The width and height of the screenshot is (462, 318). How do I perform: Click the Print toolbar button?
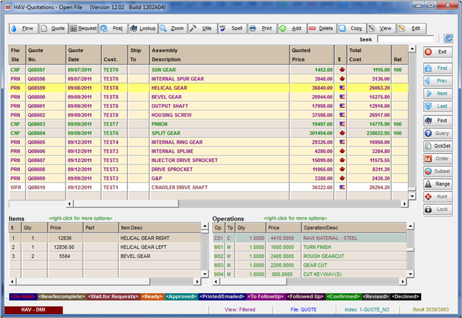click(x=262, y=28)
